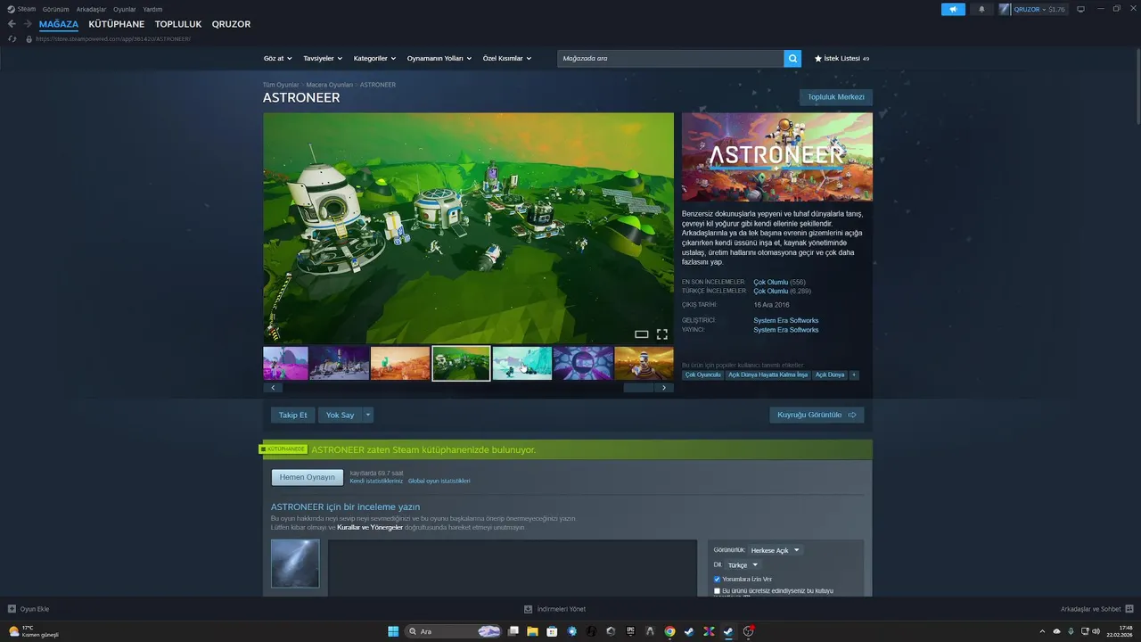Expand Kategoriler dropdown

374,58
